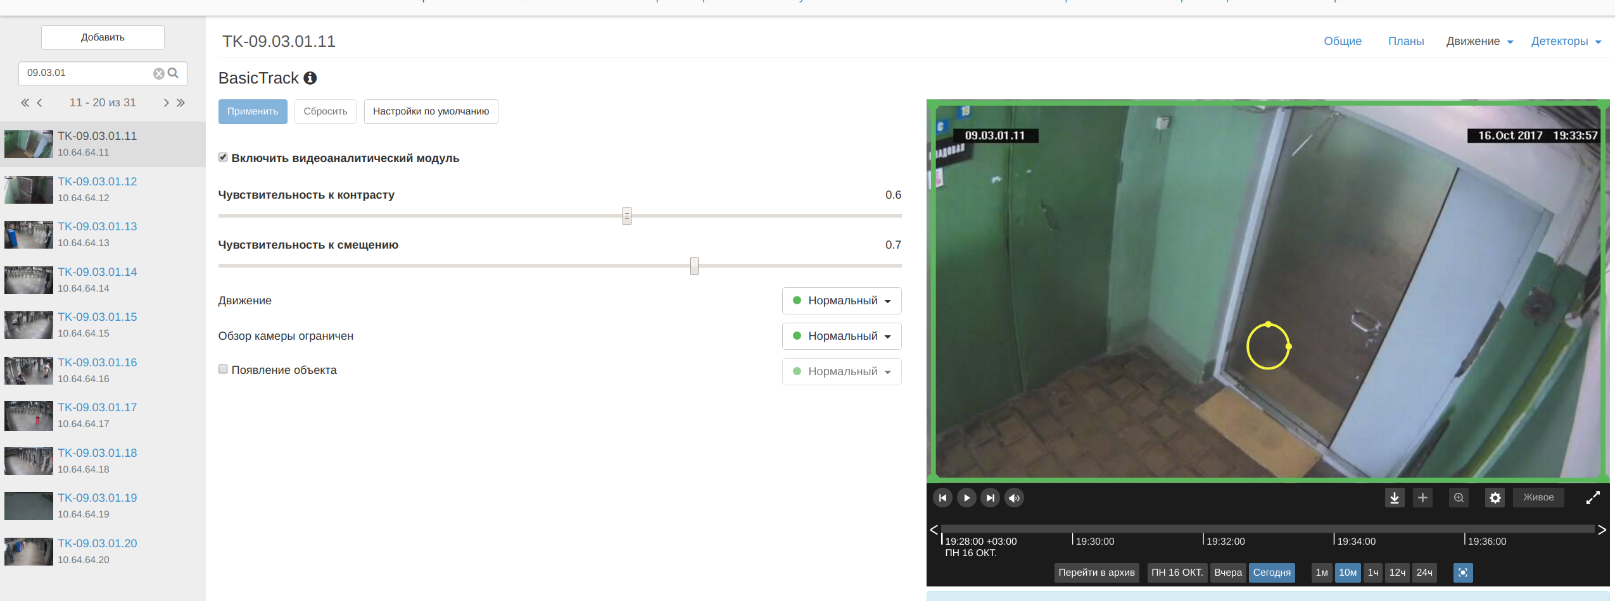Click the contrast sensitivity slider handle
Image resolution: width=1615 pixels, height=601 pixels.
[627, 216]
